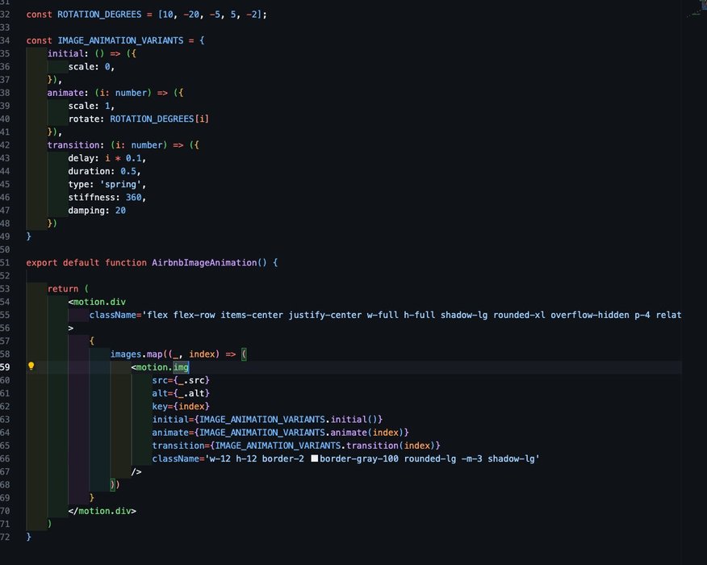
Task: Click the export keyword
Action: point(42,262)
